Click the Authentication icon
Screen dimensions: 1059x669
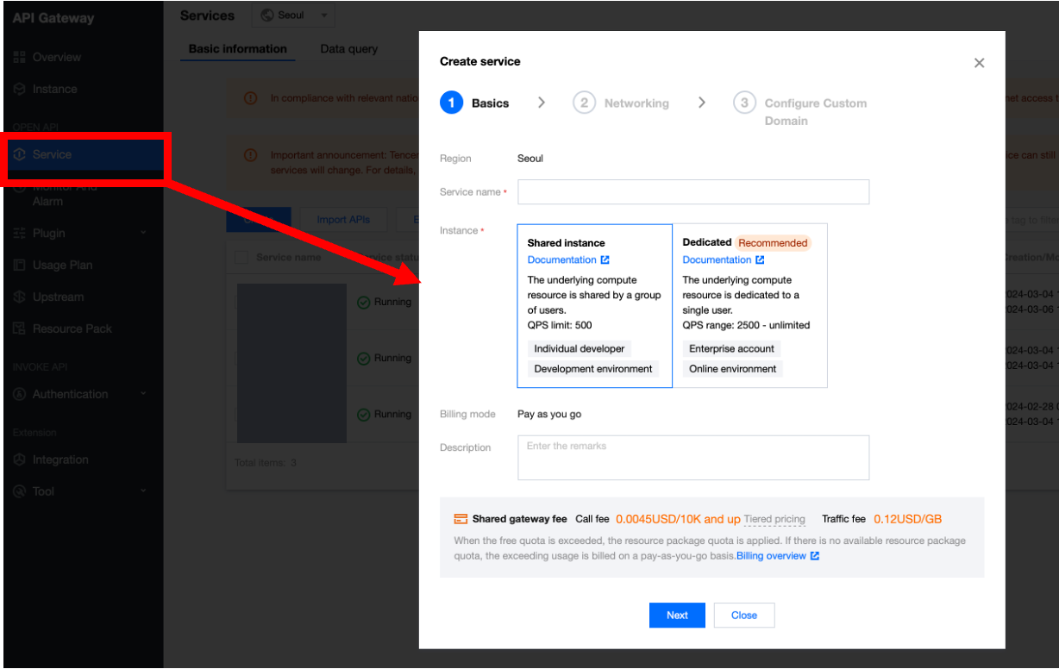[x=20, y=394]
